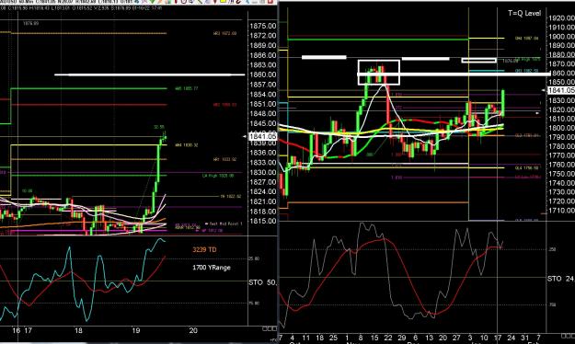
Task: Click 1780.00 on the right chart price axis
Action: tap(561, 146)
